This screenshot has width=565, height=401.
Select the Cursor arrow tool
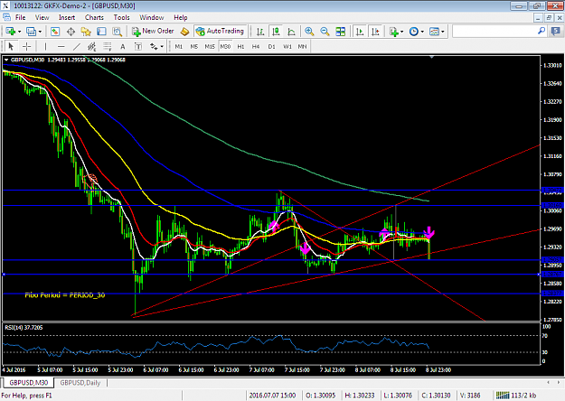(11, 46)
